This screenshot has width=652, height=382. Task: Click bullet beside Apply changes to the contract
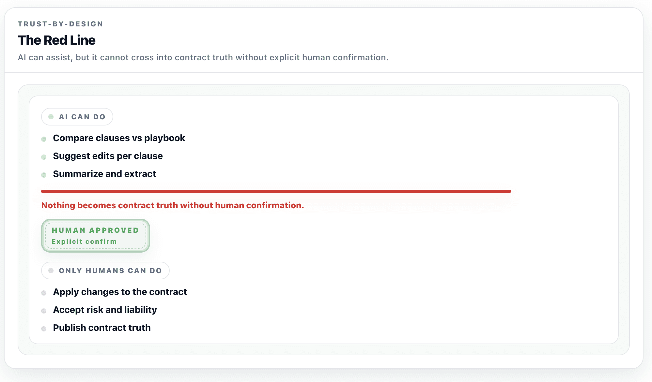tap(44, 293)
